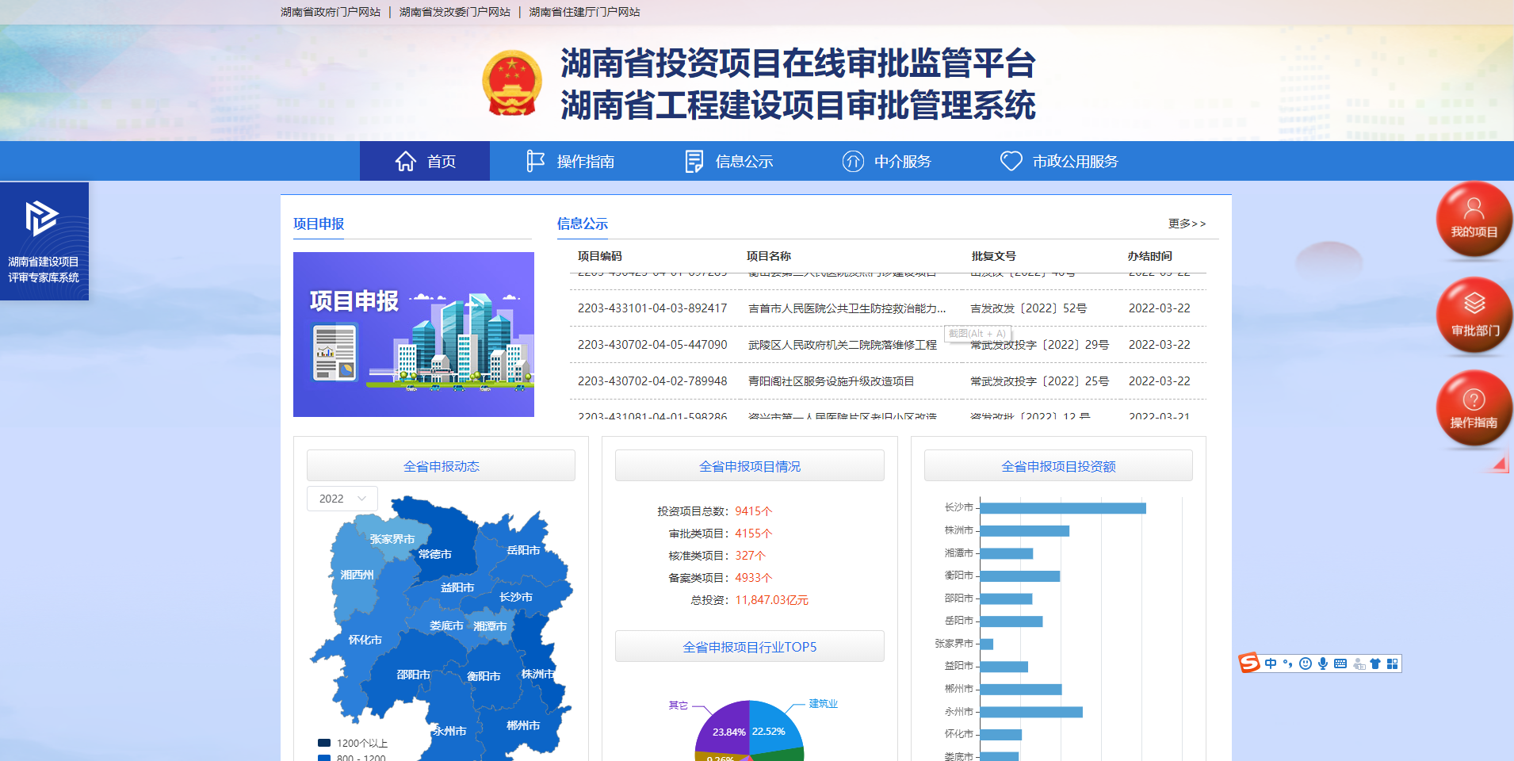Select 市政公用服务 navigation item

pos(1059,162)
